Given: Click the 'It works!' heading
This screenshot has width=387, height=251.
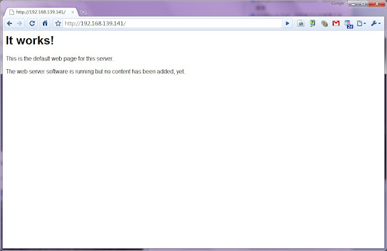Looking at the screenshot, I should [x=30, y=40].
